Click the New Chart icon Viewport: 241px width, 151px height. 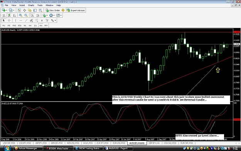[x=3, y=10]
